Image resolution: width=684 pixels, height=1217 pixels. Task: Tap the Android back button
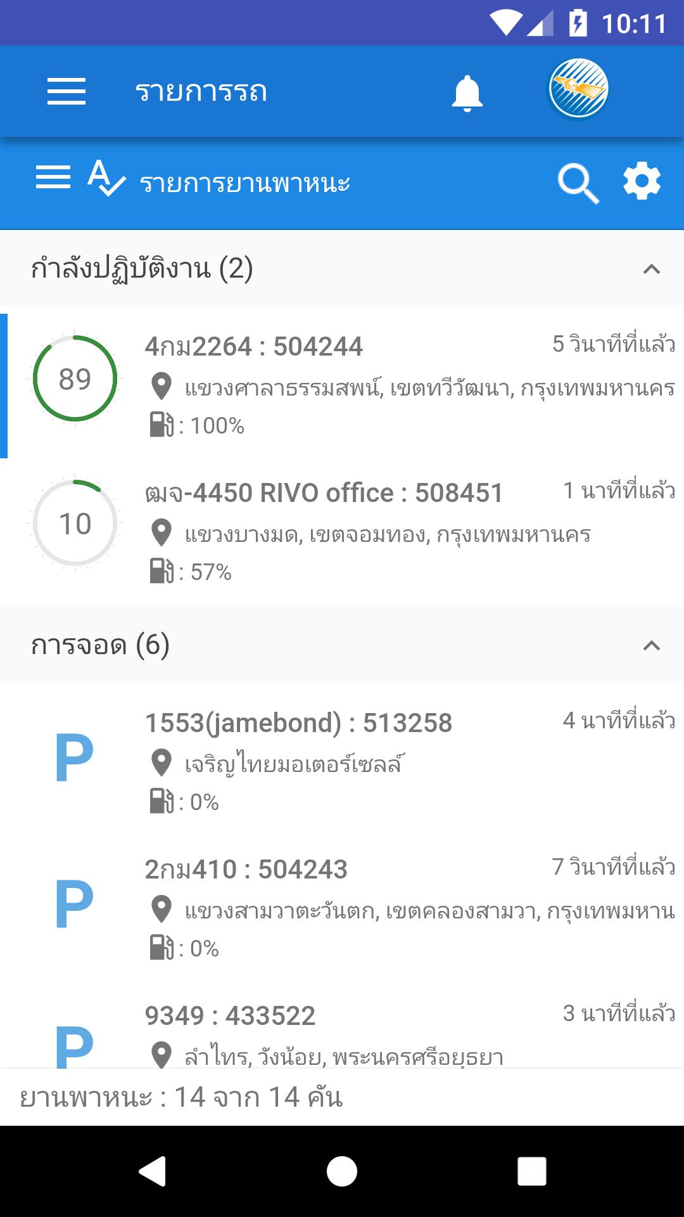[153, 1171]
